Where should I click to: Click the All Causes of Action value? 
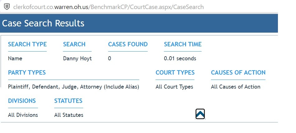(236, 87)
